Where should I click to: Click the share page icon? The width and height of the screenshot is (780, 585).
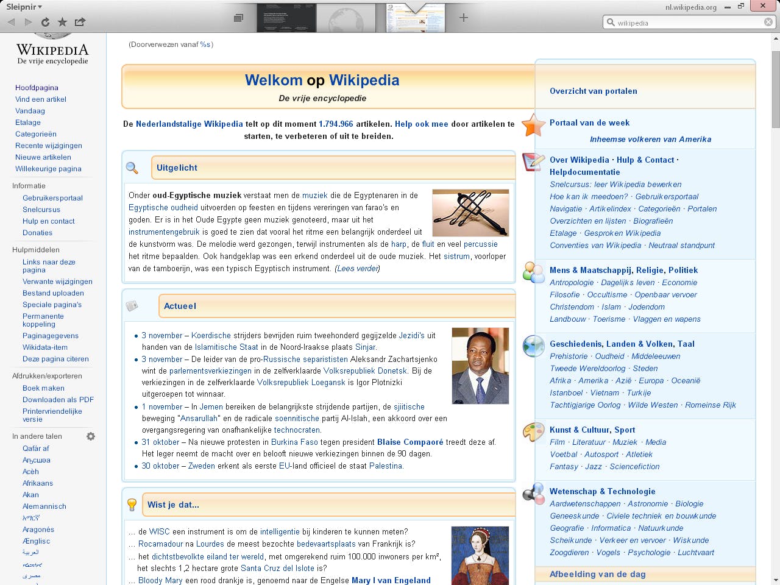pos(80,22)
